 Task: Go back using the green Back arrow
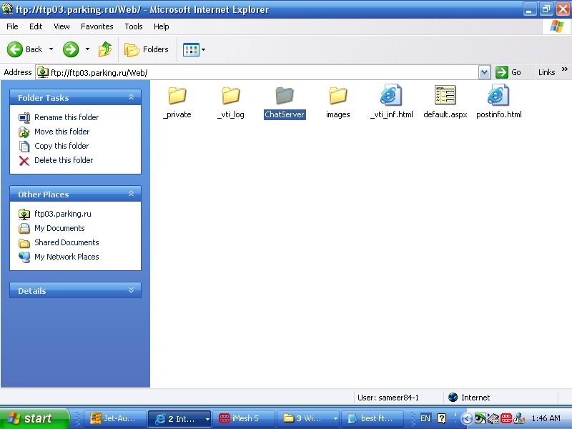[x=15, y=49]
